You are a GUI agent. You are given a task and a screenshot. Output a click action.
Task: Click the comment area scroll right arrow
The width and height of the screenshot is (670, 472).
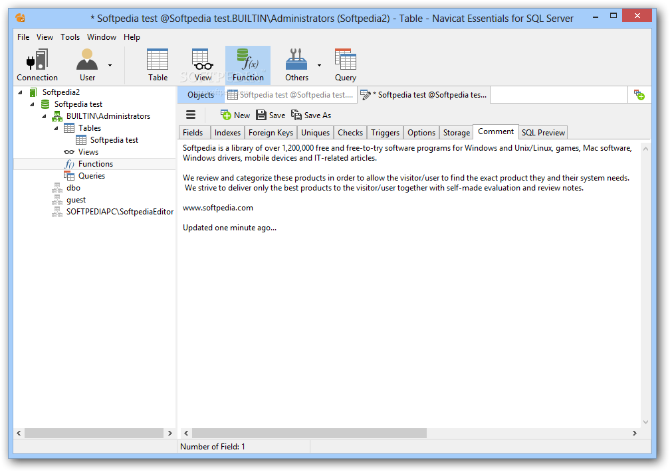click(x=635, y=433)
